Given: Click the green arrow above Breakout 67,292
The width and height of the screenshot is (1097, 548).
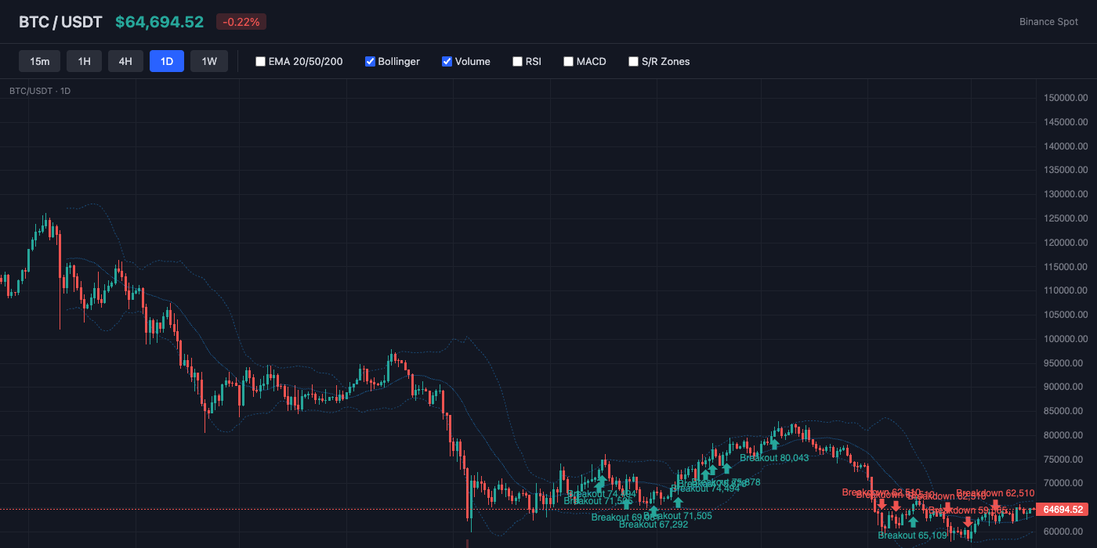Looking at the screenshot, I should (653, 511).
